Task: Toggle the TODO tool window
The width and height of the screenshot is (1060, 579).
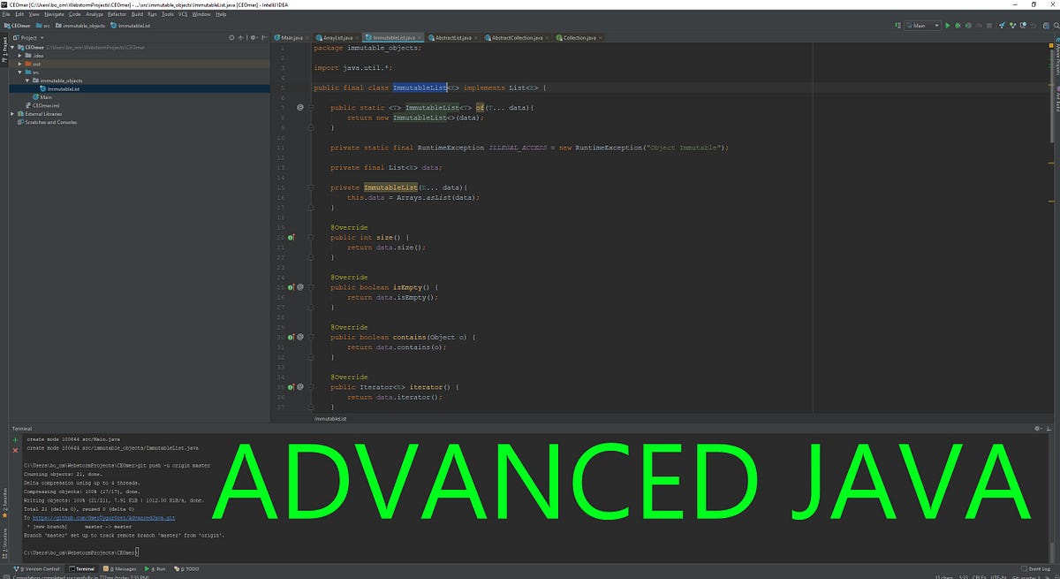Action: coord(190,568)
